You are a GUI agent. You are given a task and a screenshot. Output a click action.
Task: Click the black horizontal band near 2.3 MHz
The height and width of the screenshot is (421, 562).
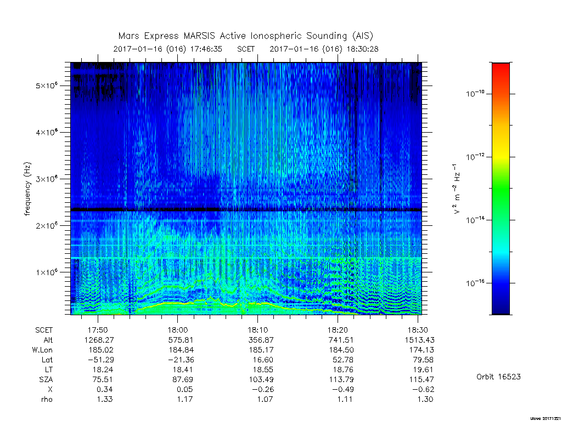[x=246, y=209]
